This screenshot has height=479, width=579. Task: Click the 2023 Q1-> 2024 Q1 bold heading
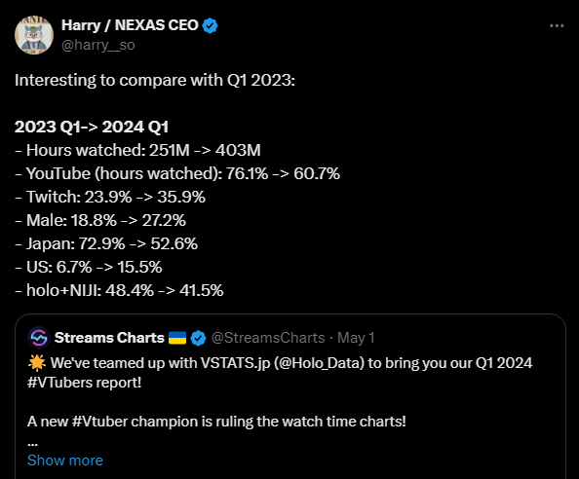click(92, 127)
